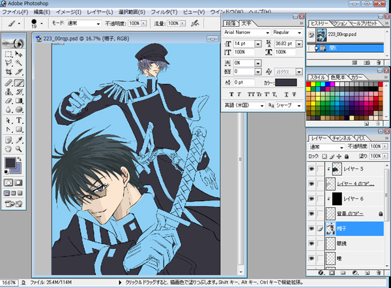The image size is (391, 288).
Task: Add layer mask in Layers panel
Action: 332,273
